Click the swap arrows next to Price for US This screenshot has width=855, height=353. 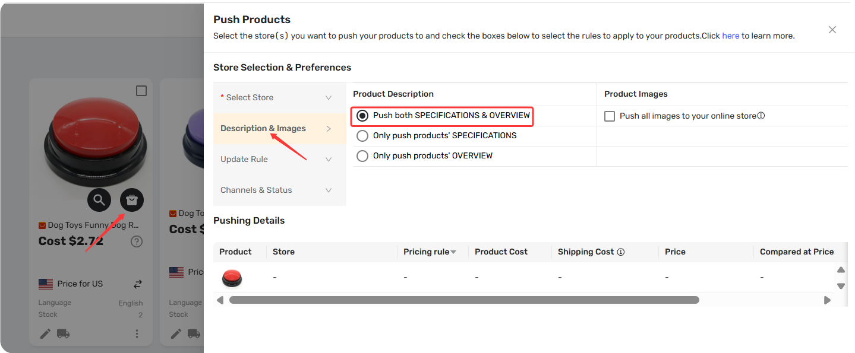point(138,284)
